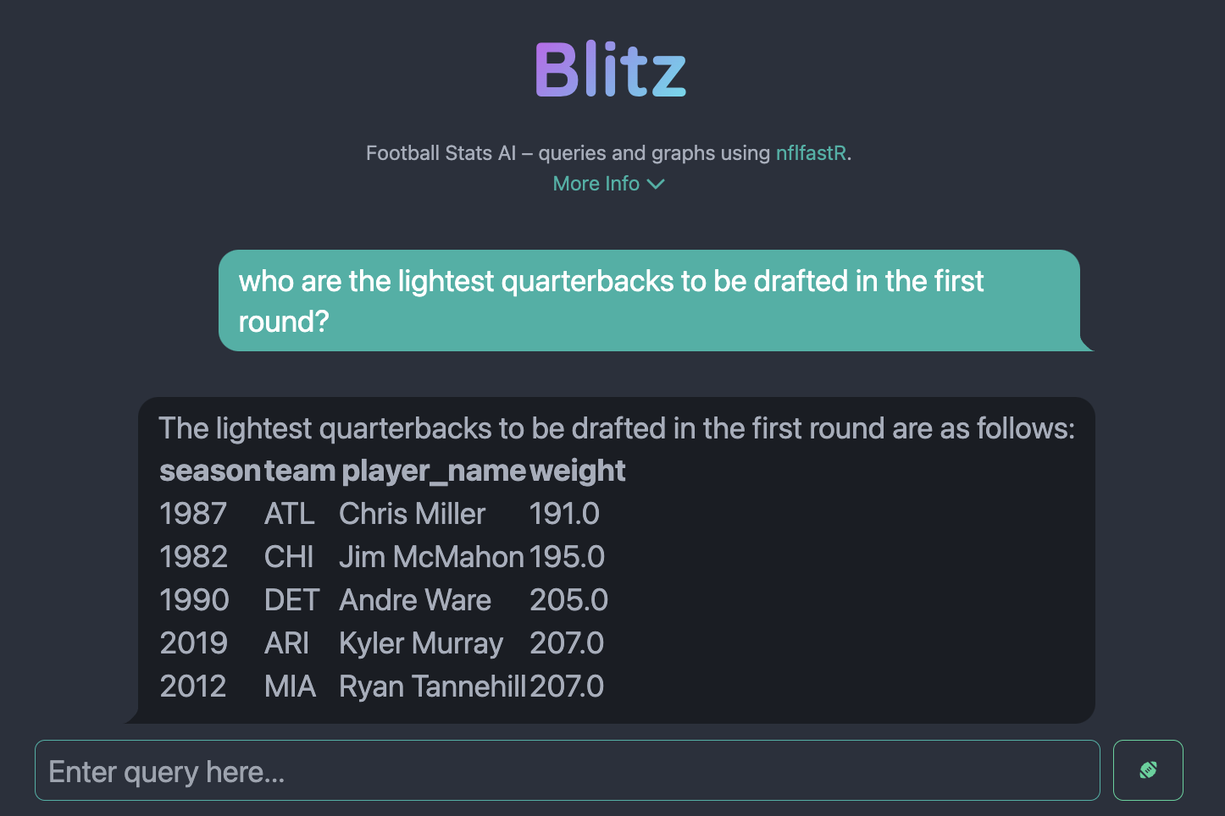Click the response intro sentence text
Viewport: 1225px width, 816px height.
(x=617, y=428)
